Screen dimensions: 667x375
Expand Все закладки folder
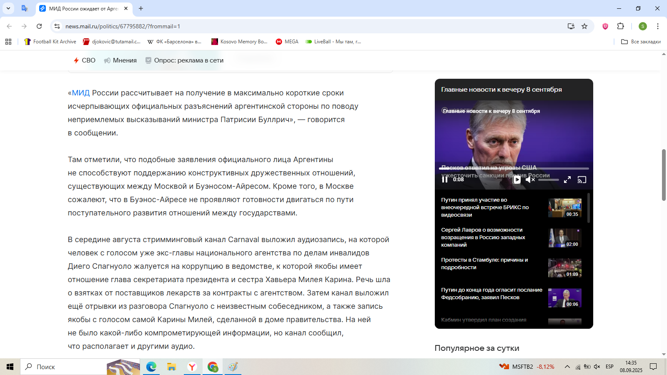point(641,42)
